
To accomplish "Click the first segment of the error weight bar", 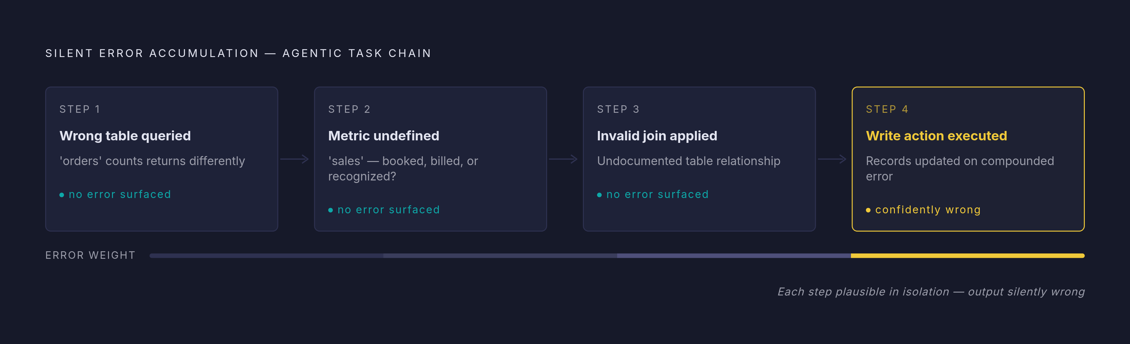I will tap(266, 256).
